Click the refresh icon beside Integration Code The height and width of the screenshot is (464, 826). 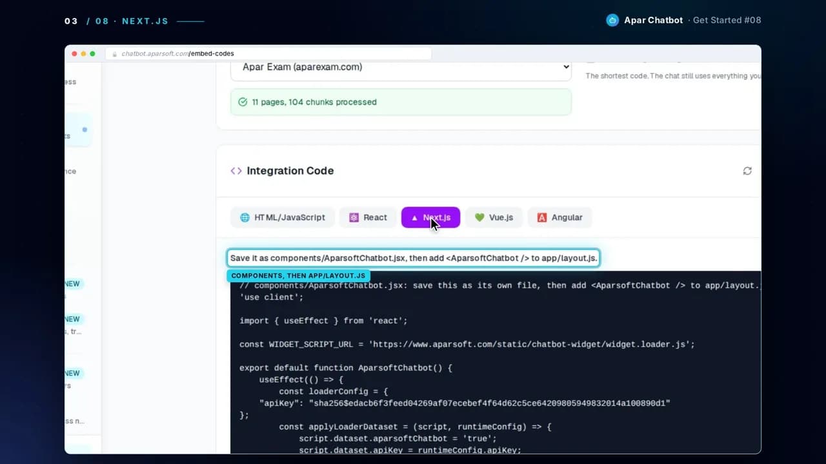[x=747, y=171]
